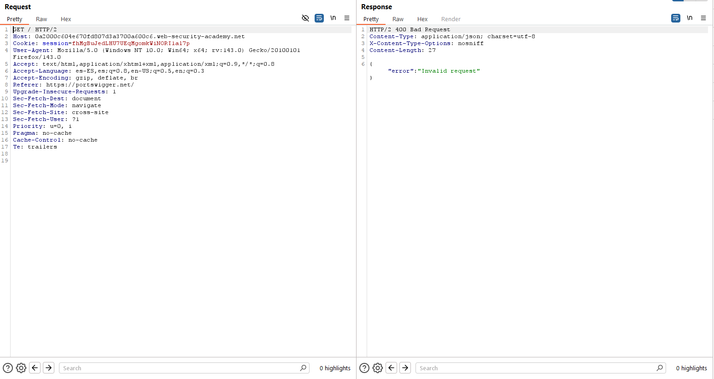Click the search magnifier in Response search box
This screenshot has height=379, width=714.
point(660,368)
